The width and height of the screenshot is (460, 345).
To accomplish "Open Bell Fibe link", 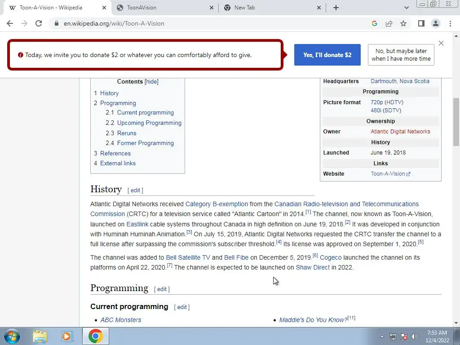I will click(236, 257).
